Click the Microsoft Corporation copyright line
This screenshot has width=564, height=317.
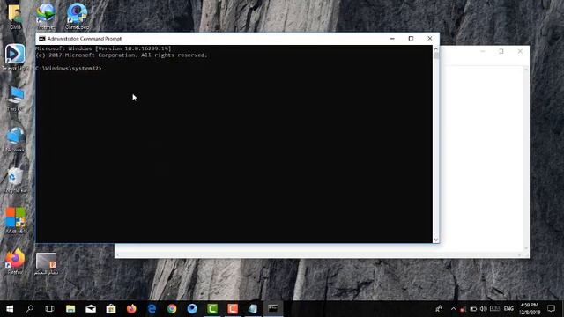tap(122, 55)
